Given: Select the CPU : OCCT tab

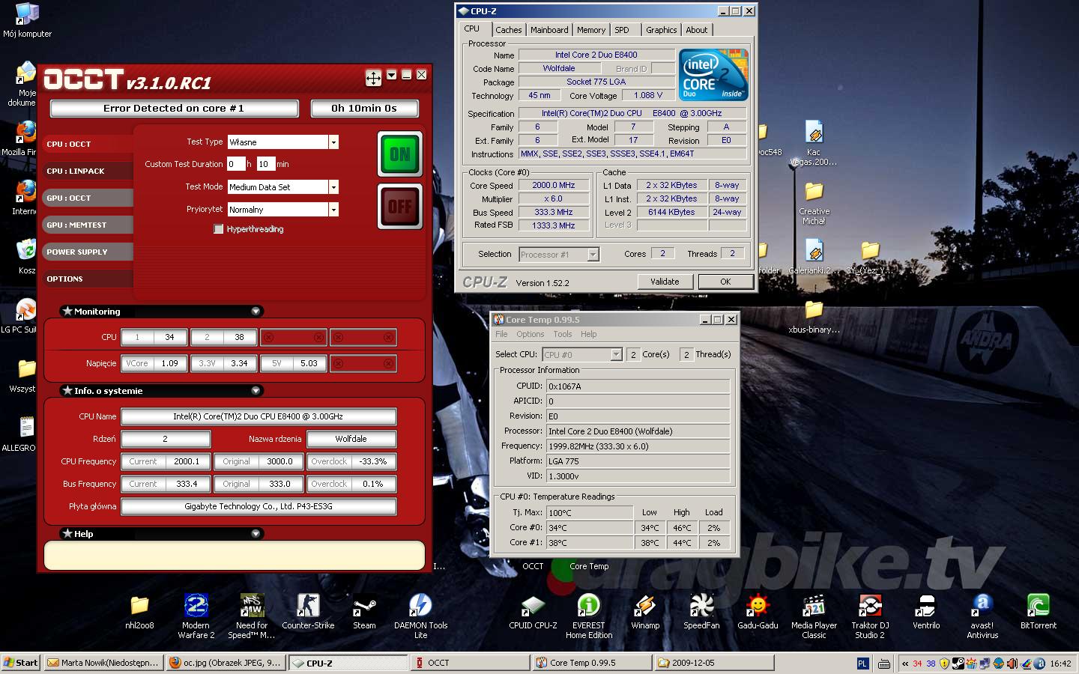Looking at the screenshot, I should coord(88,144).
